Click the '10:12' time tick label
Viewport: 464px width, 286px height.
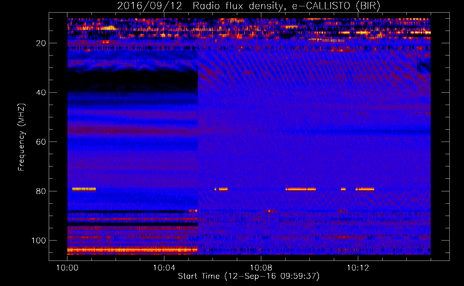click(358, 268)
